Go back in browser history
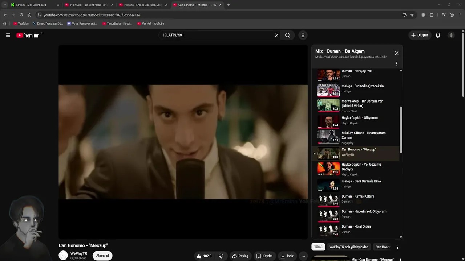This screenshot has width=465, height=261. pyautogui.click(x=5, y=15)
